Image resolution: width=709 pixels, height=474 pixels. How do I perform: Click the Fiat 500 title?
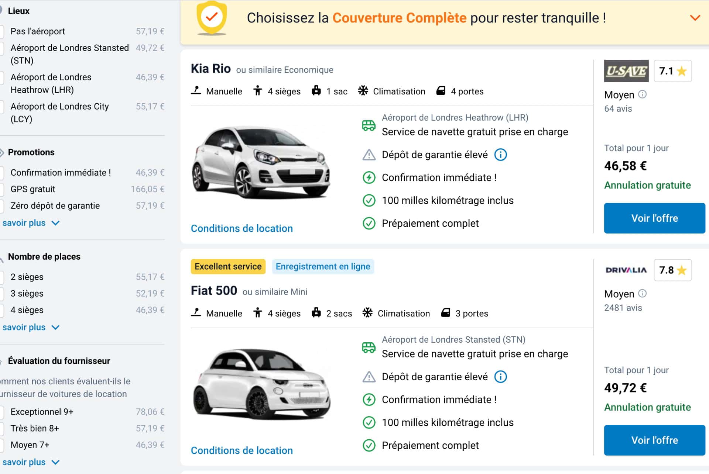point(214,291)
